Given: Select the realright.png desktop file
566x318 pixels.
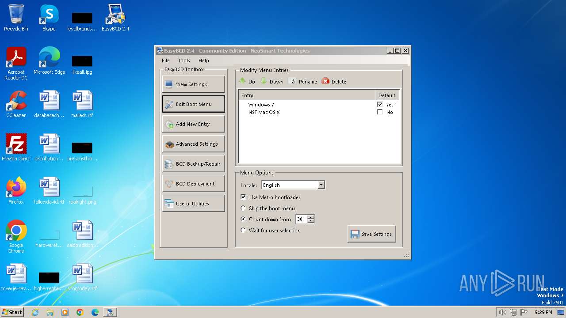Looking at the screenshot, I should click(x=82, y=194).
